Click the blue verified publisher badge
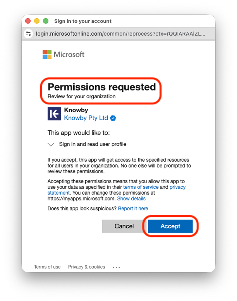Viewport: 237px width, 301px height. tap(113, 118)
